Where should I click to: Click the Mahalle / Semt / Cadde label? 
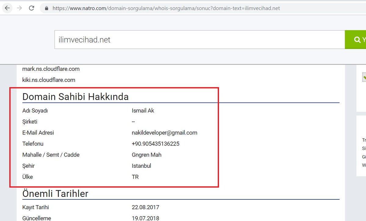pyautogui.click(x=51, y=155)
